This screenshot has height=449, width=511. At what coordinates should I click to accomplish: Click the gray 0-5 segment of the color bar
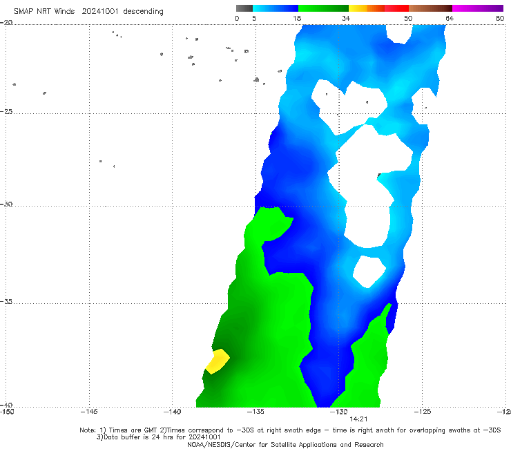click(x=244, y=8)
